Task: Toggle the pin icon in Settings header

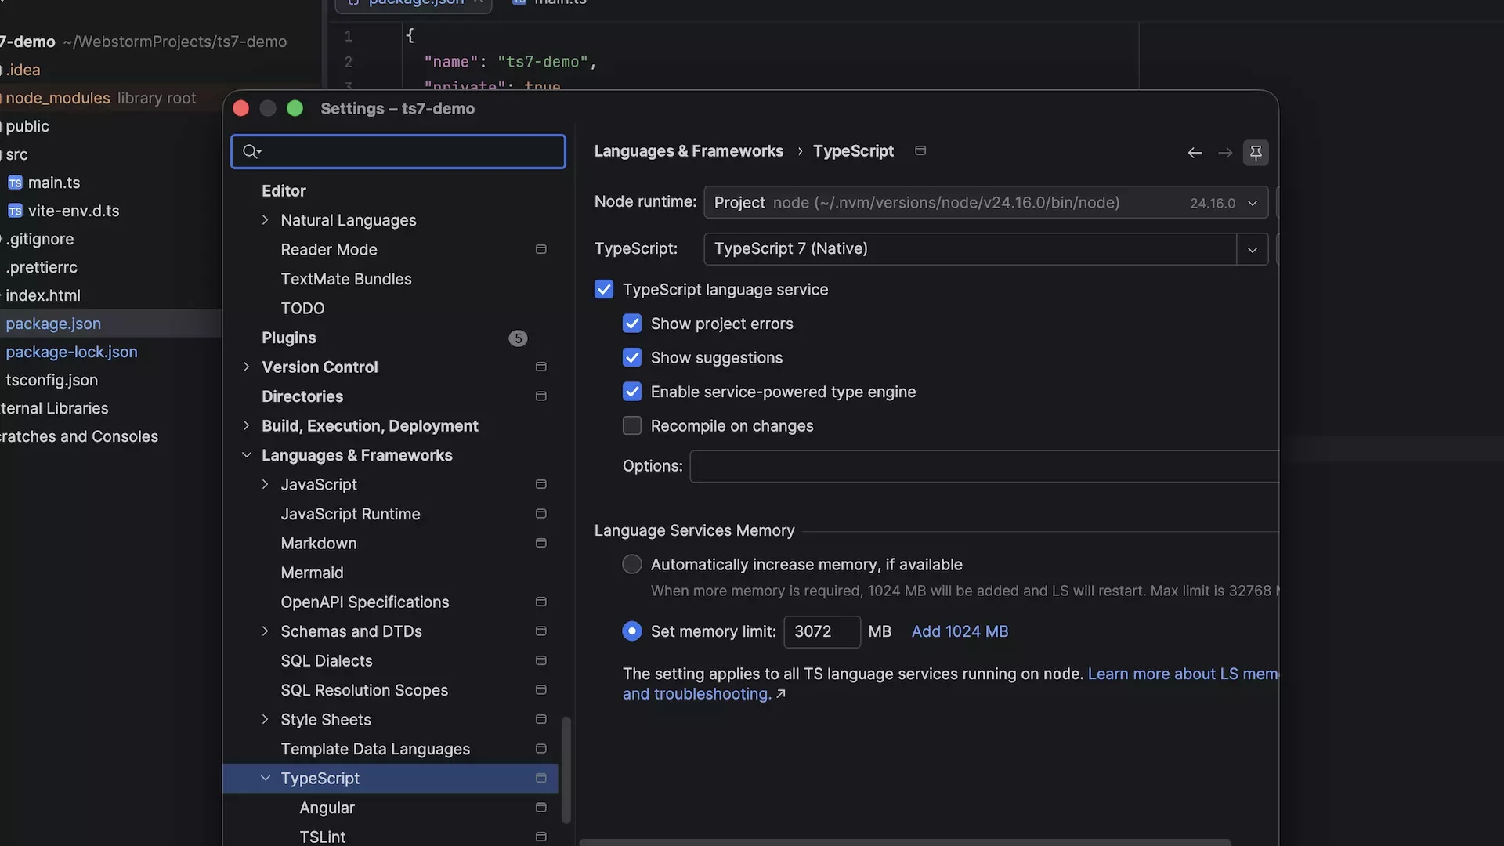Action: [1256, 153]
